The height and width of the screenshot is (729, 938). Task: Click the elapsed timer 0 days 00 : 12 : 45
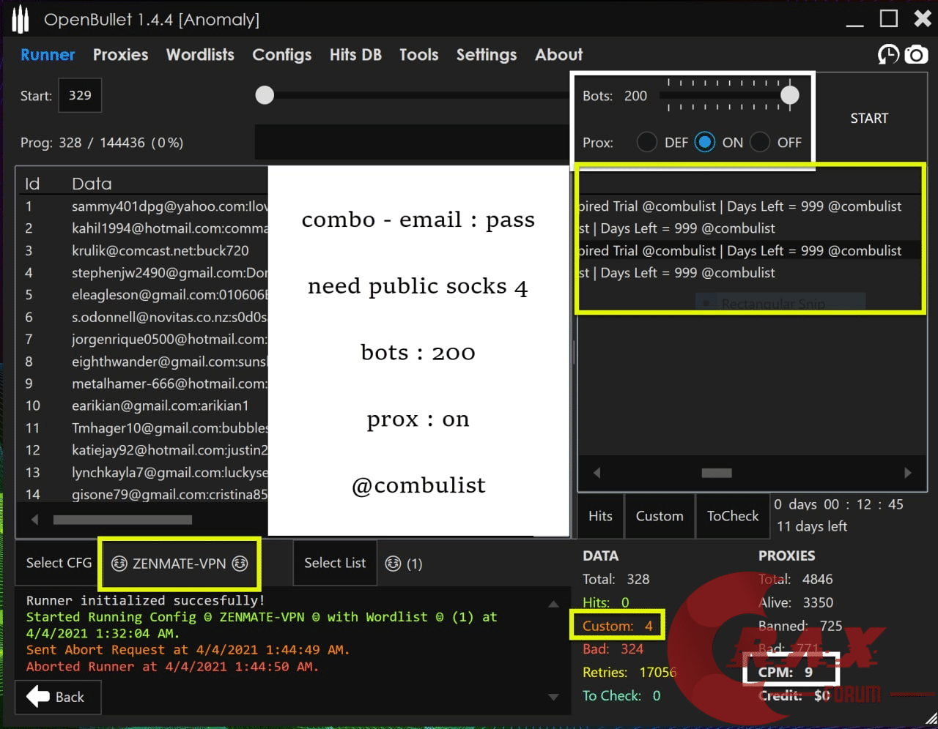point(839,504)
